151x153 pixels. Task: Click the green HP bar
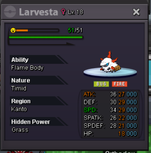point(46,37)
